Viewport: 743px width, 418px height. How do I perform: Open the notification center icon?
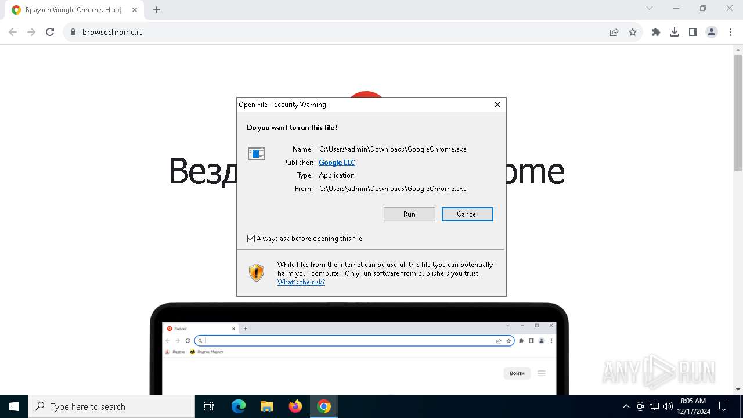coord(724,406)
